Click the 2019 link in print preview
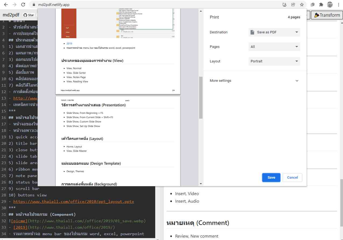343x240 pixels. [69, 44]
